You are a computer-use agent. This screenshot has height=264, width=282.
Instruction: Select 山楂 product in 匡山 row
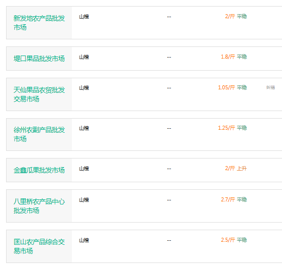(x=84, y=240)
